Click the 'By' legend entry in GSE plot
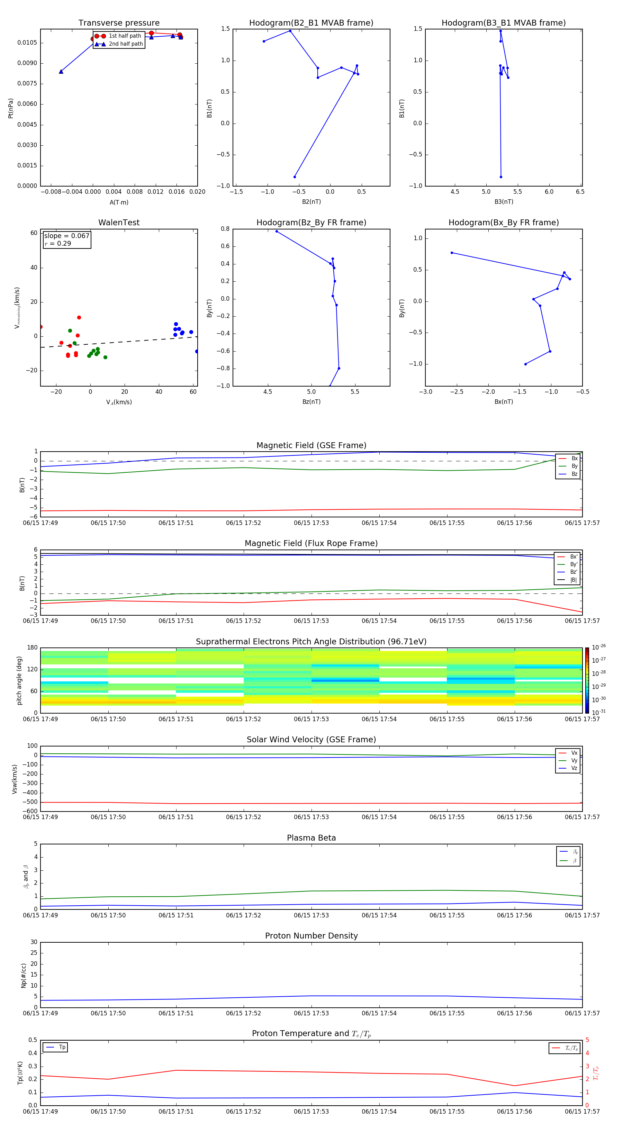 [568, 466]
